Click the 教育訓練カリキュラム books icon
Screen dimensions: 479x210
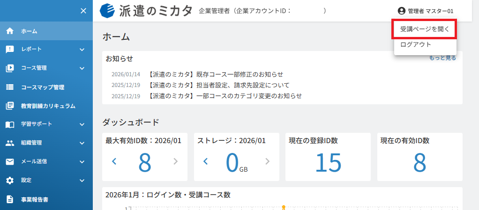[10, 106]
